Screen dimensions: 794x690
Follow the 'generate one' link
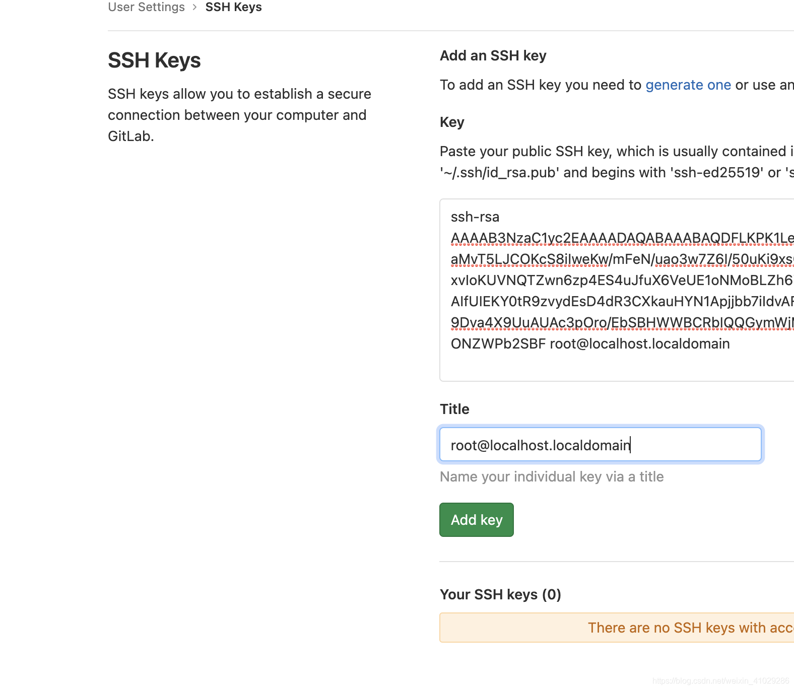tap(688, 85)
